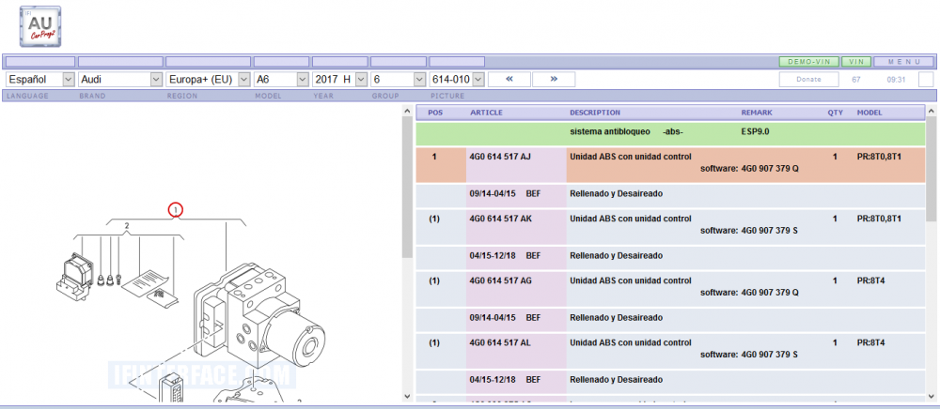Click '04/15-12/18 BEF' below article AL
Viewport: 940px width, 409px height.
(x=505, y=380)
